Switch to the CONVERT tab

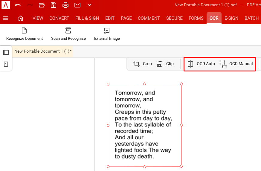[59, 18]
